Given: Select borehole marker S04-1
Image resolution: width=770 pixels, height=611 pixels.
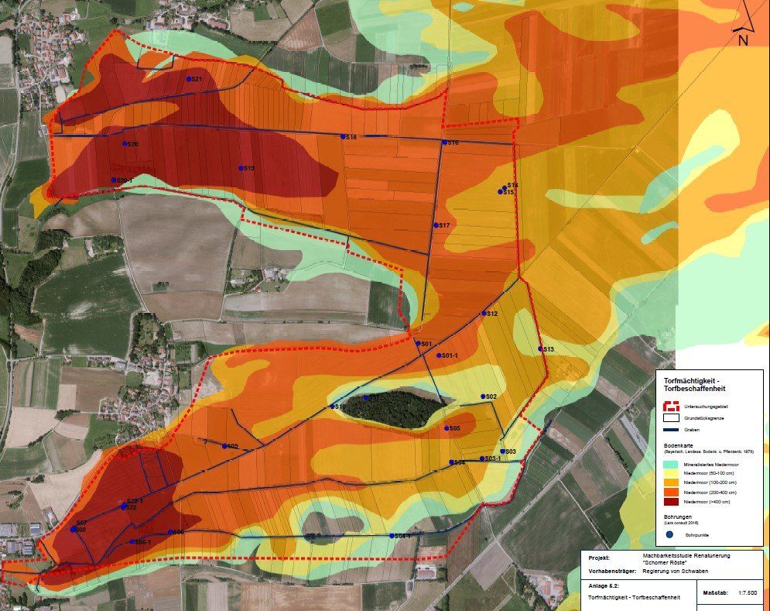Looking at the screenshot, I should click(392, 536).
